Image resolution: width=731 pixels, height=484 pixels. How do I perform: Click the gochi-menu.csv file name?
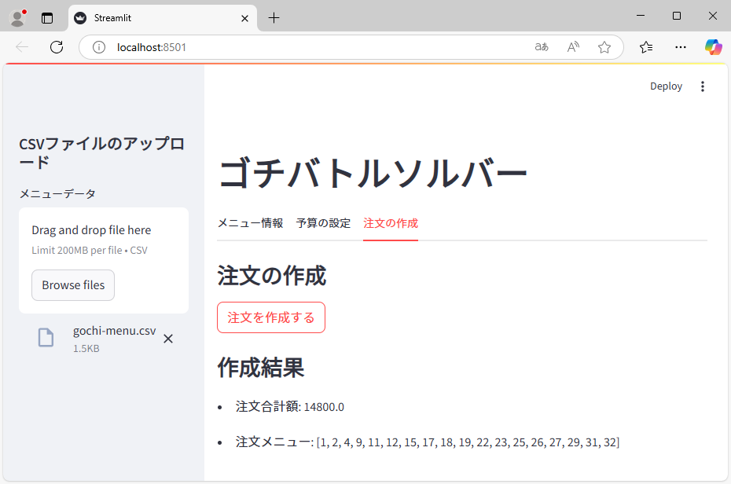(x=114, y=331)
